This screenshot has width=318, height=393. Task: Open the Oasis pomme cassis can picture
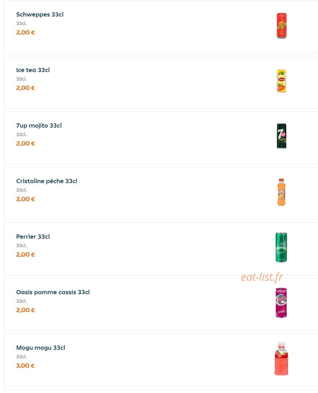coord(281,303)
